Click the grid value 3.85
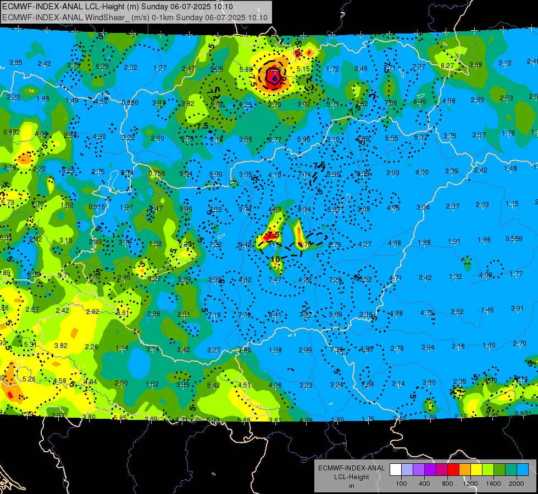The height and width of the screenshot is (494, 538). point(16,63)
